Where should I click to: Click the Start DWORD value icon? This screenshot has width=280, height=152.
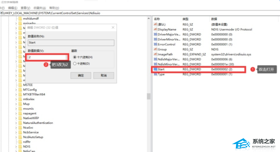point(155,69)
